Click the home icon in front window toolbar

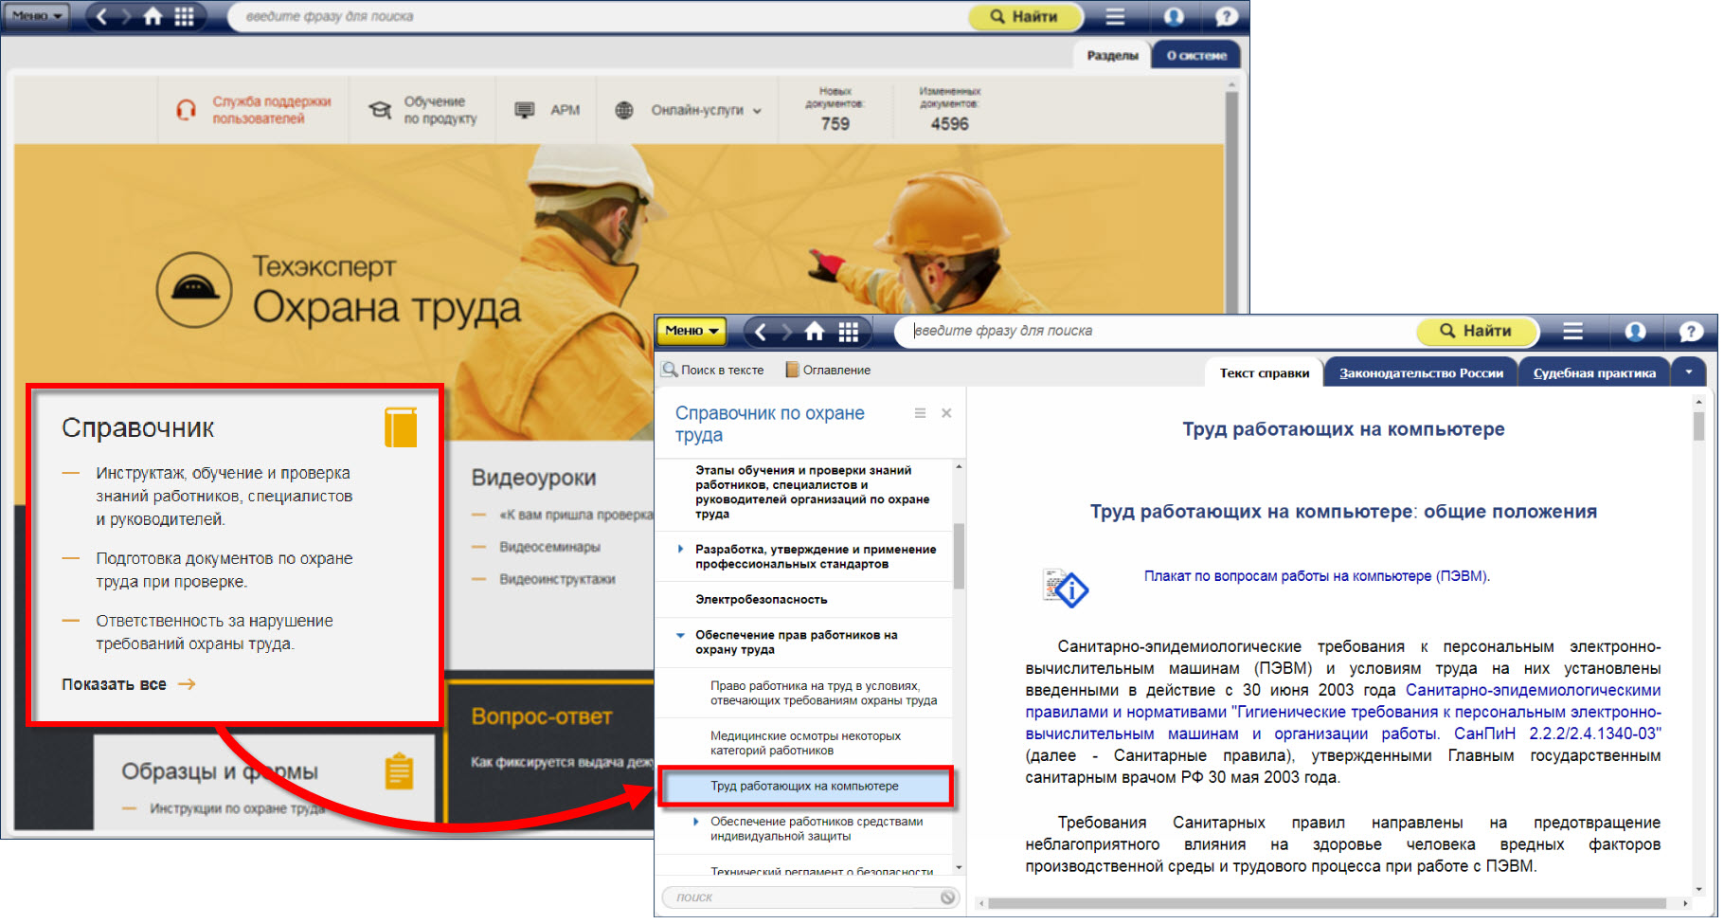[815, 332]
